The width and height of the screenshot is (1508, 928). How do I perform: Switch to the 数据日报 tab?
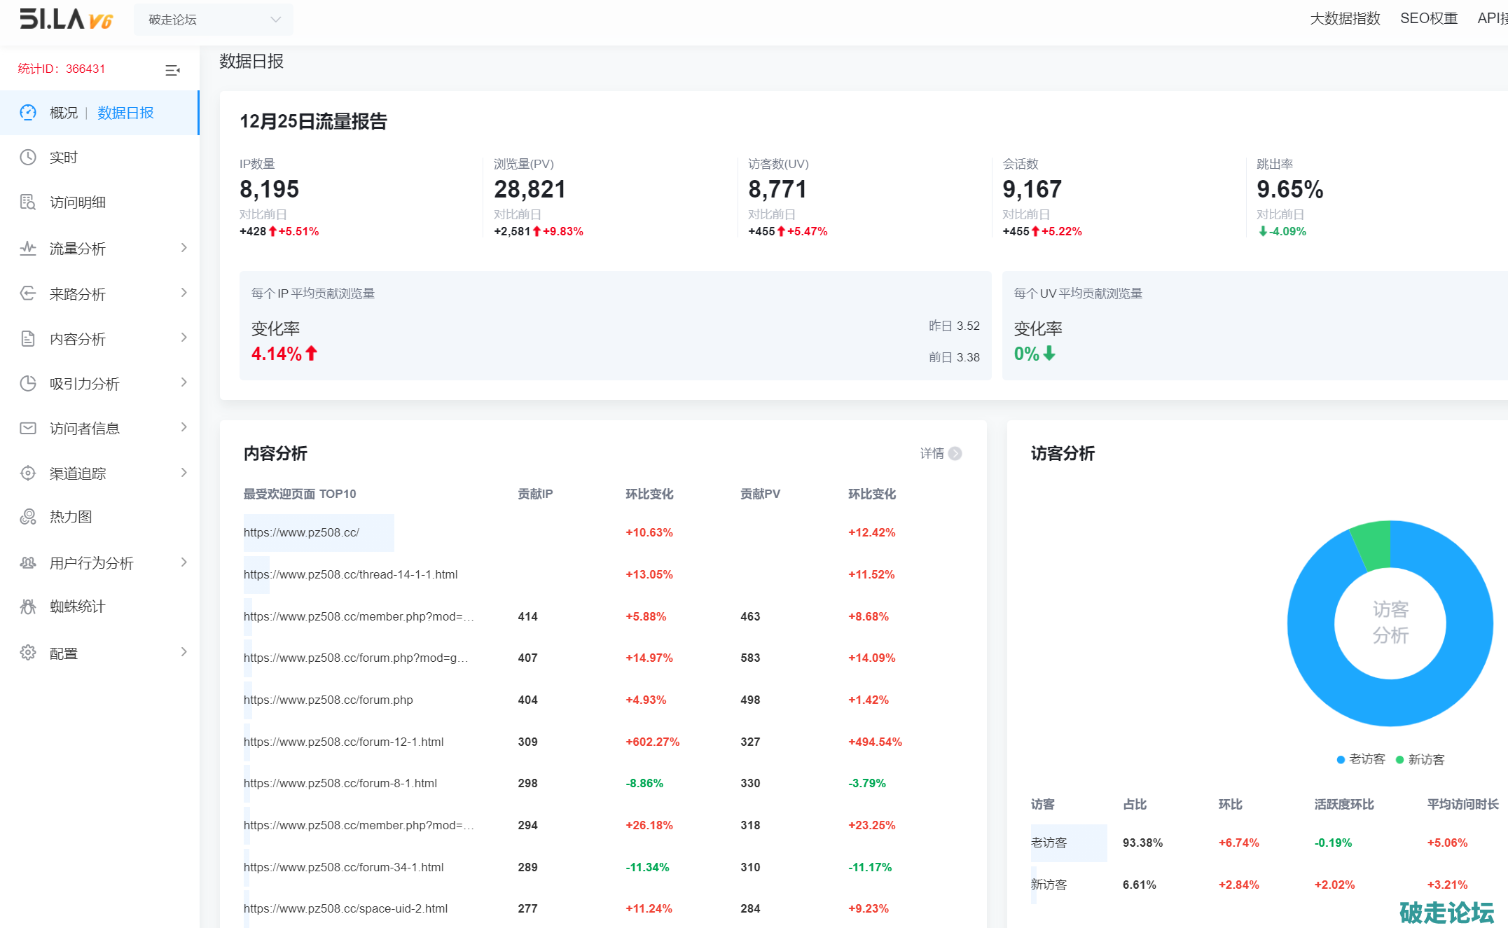pyautogui.click(x=125, y=113)
